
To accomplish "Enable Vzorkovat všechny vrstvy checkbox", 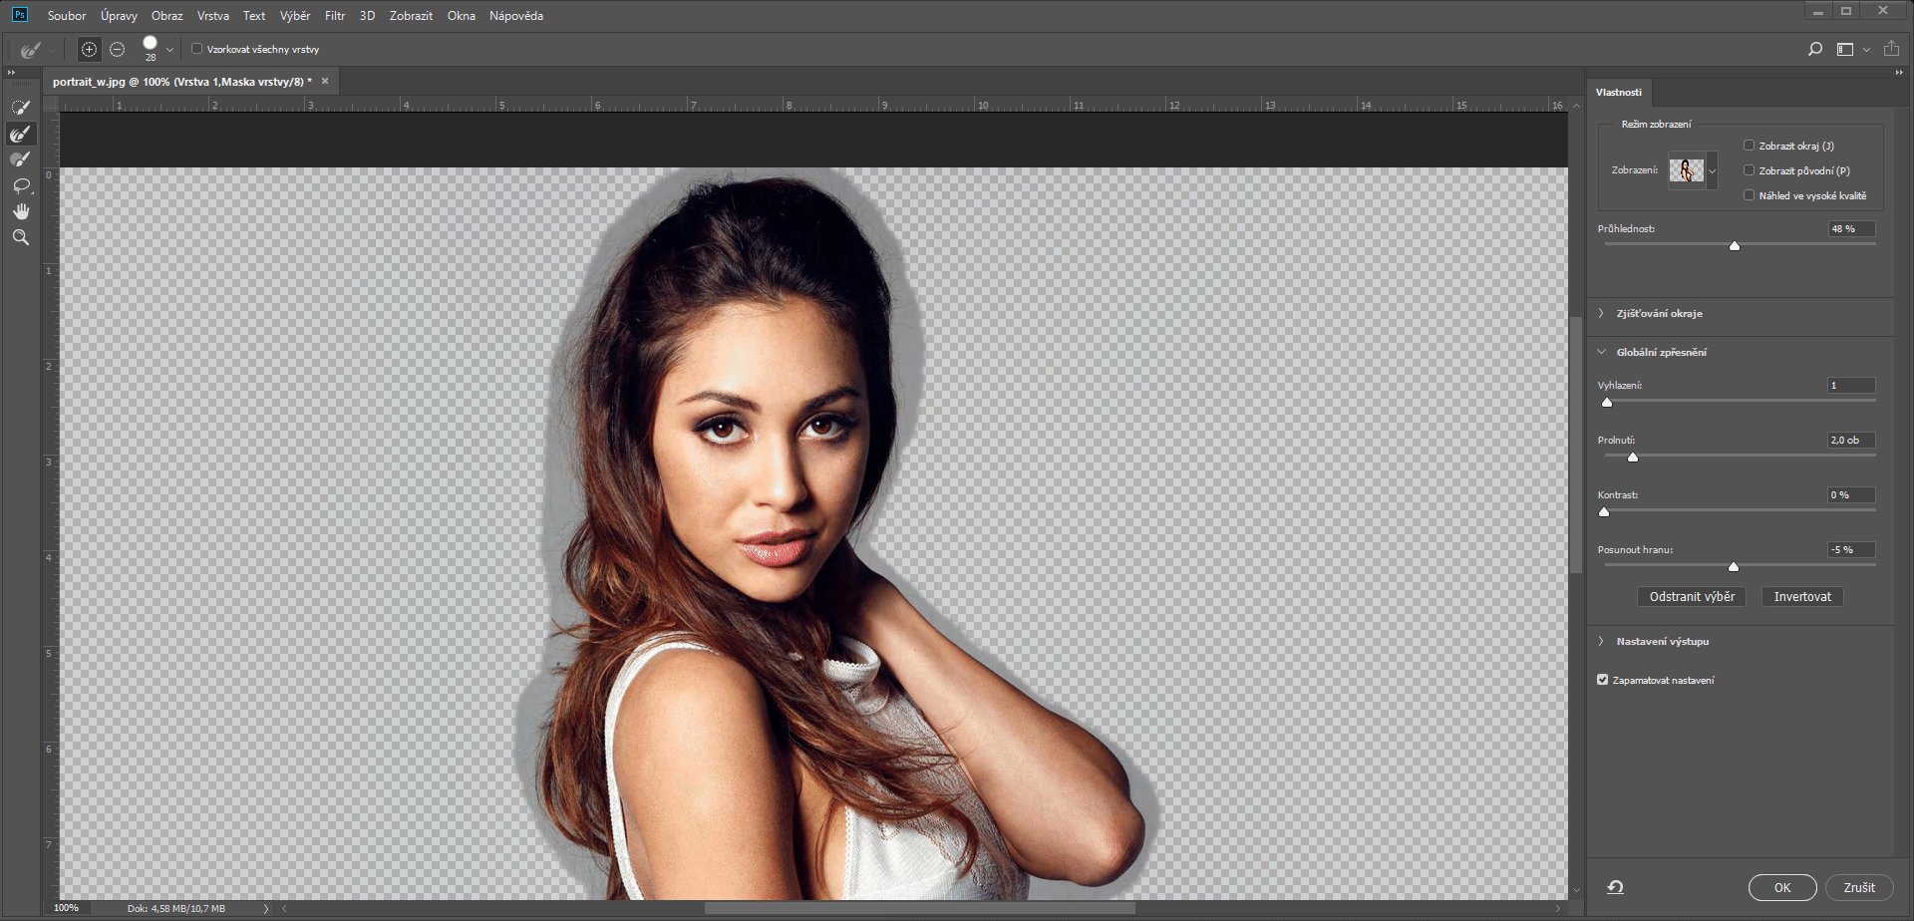I will (196, 49).
